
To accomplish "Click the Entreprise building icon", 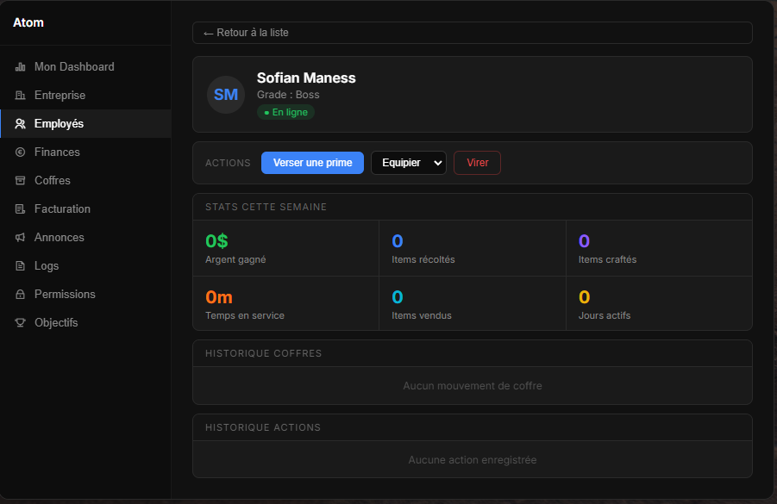I will (20, 96).
